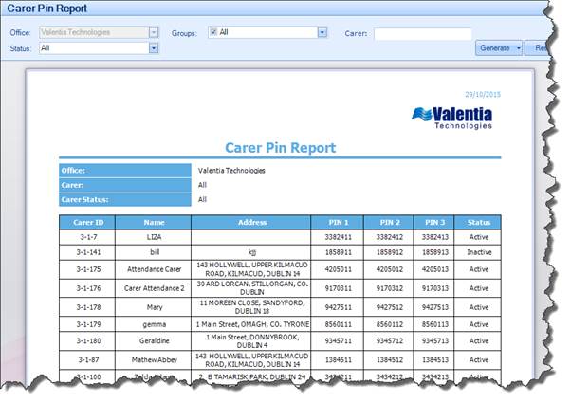
Task: Open the Status dropdown arrow
Action: [154, 48]
